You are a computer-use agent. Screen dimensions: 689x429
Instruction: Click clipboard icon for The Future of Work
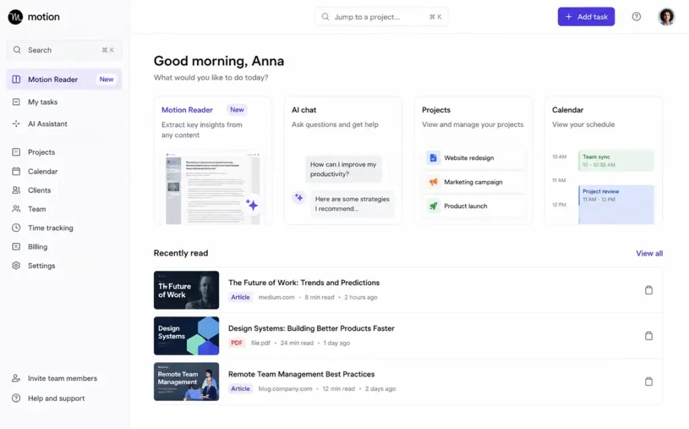point(649,290)
